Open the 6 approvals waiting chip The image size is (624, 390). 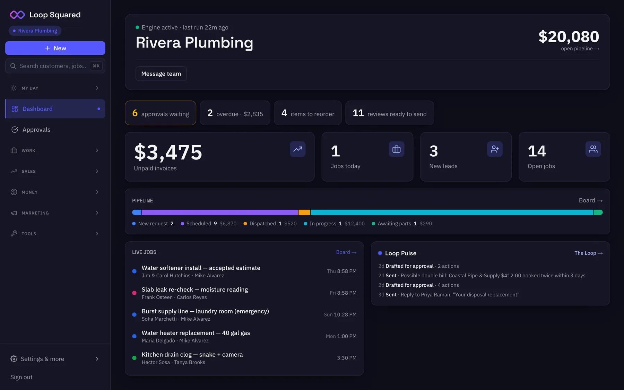click(x=161, y=113)
